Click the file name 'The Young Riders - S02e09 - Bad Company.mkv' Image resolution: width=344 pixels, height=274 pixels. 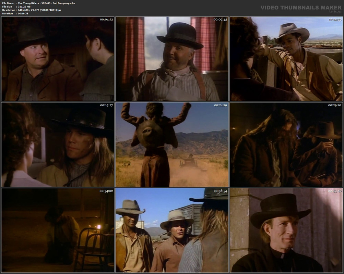pos(47,3)
